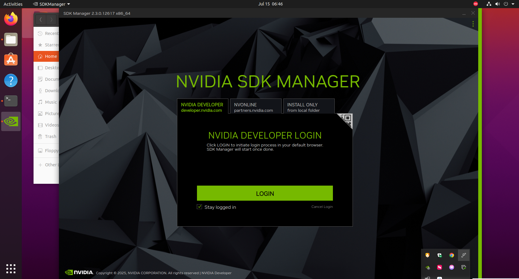Open the SDKManager title dropdown in top bar

[x=51, y=4]
